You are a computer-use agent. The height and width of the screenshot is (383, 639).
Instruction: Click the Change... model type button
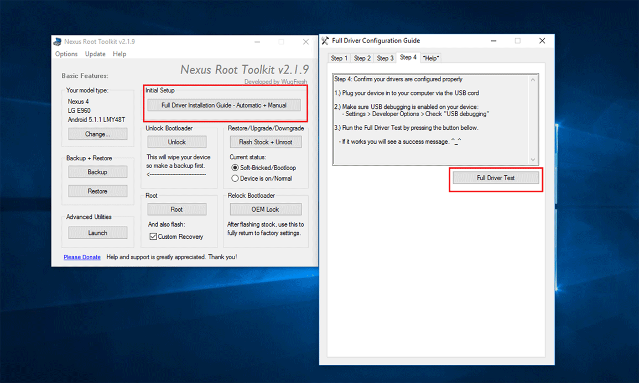pyautogui.click(x=97, y=134)
